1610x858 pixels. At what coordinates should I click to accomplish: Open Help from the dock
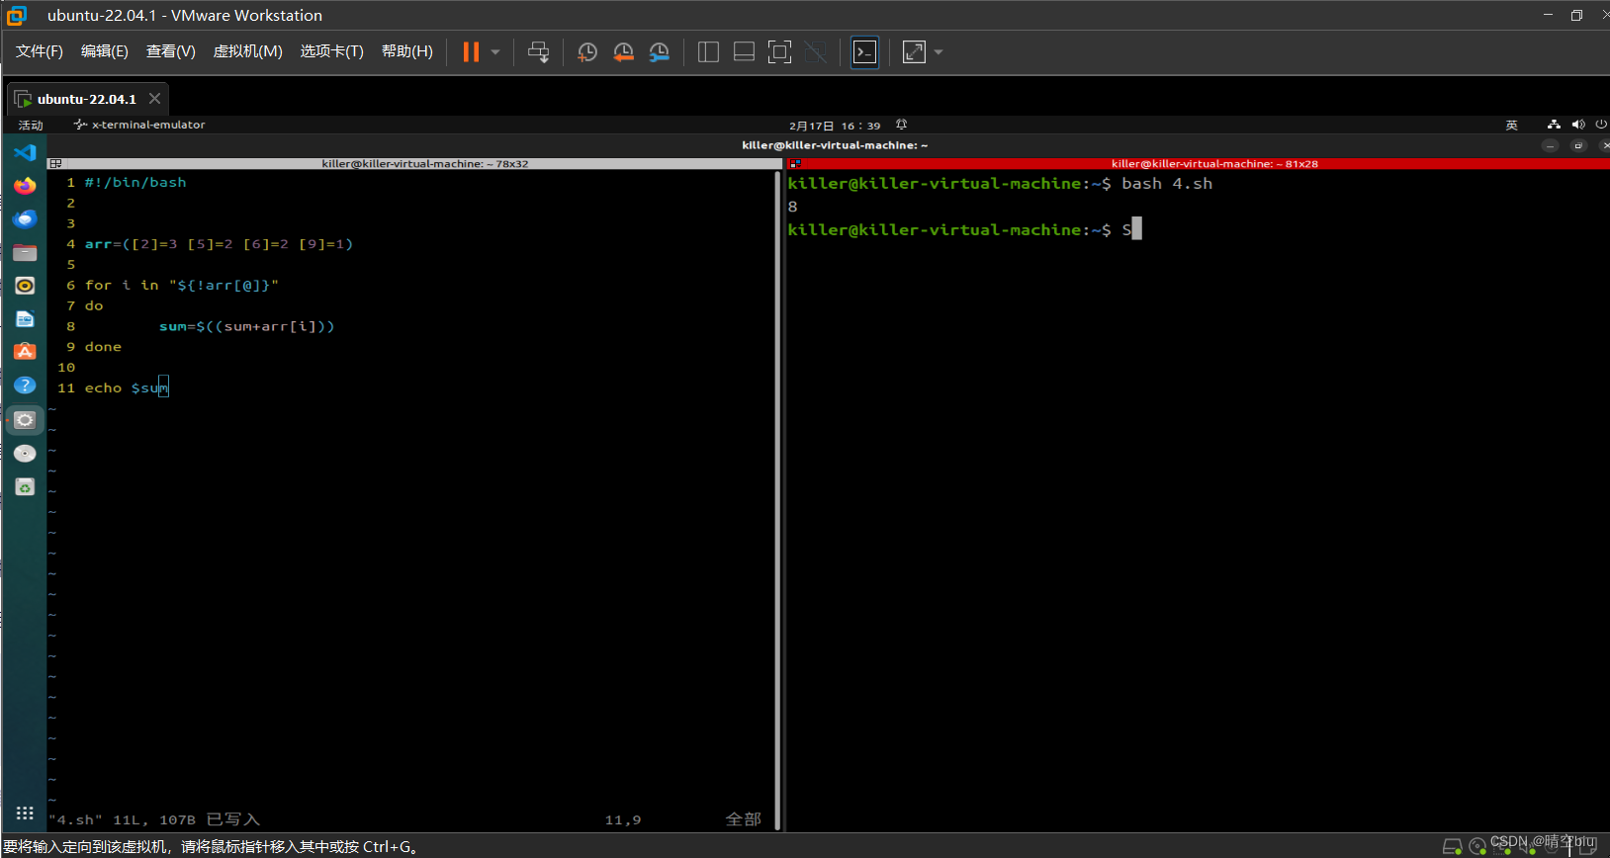pyautogui.click(x=26, y=386)
